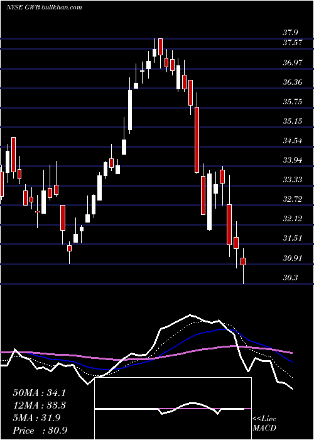Click the 34.54 price level label
Viewport: 314px width, 440px height.
293,141
